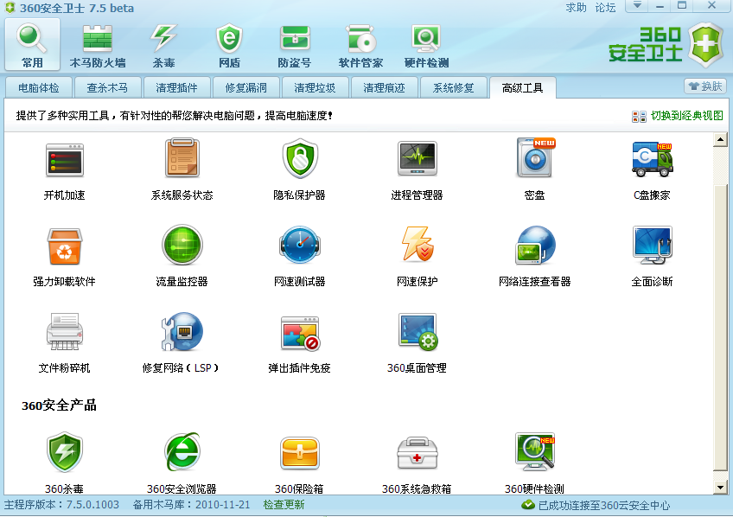Open the 杀毒 lightning toolbar section

click(163, 45)
